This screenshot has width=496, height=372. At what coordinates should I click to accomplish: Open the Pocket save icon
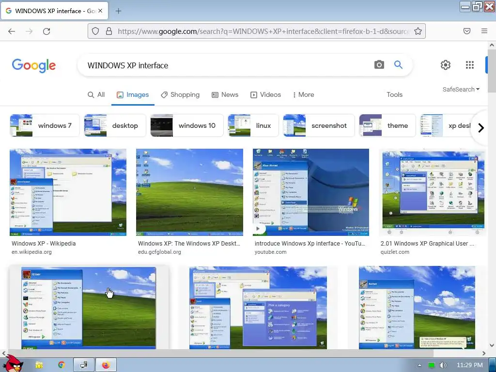pyautogui.click(x=466, y=31)
